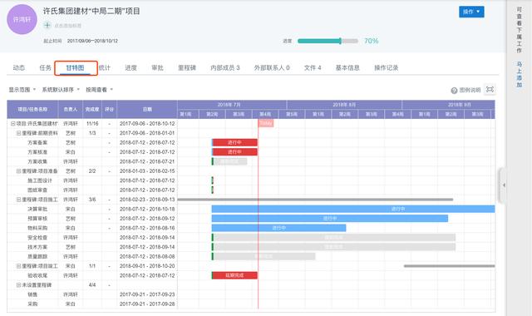Viewport: 532px width, 316px height.
Task: Click the 负责人 column header
Action: pyautogui.click(x=71, y=109)
